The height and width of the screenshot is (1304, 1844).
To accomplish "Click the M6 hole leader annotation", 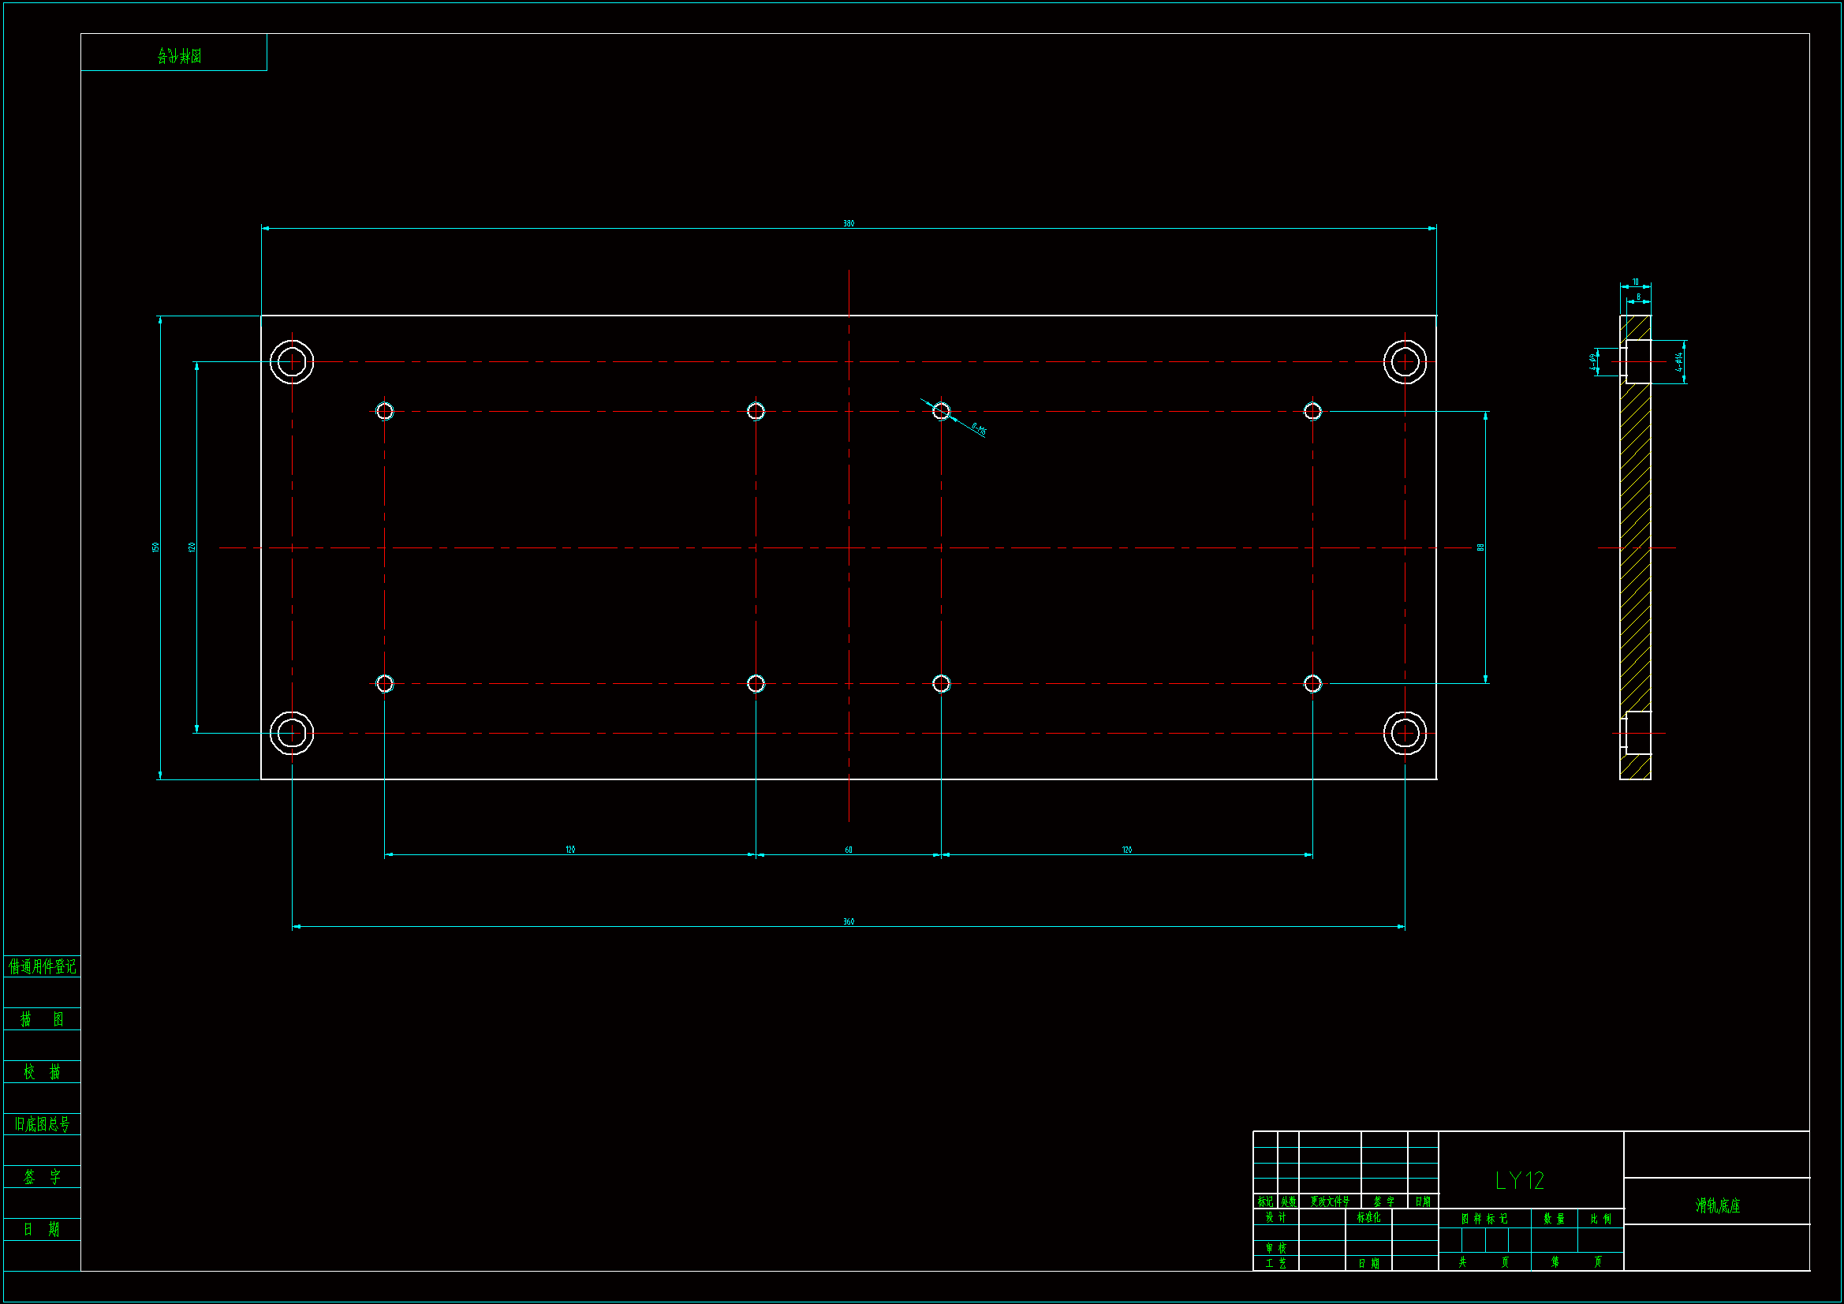I will click(x=977, y=428).
